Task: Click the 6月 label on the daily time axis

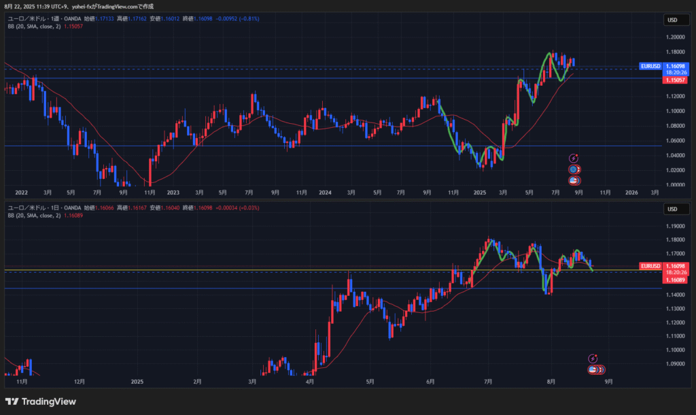Action: 430,382
